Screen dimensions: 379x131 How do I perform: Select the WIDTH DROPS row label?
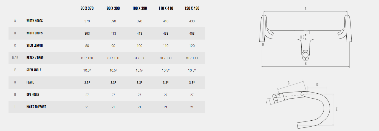tap(35, 33)
